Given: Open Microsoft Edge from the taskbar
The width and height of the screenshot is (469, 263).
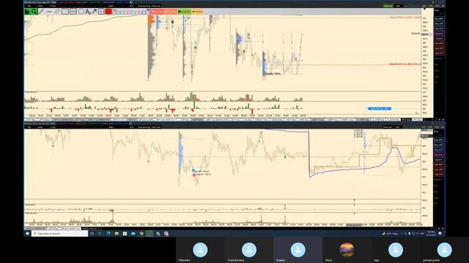Looking at the screenshot, I should (x=108, y=234).
